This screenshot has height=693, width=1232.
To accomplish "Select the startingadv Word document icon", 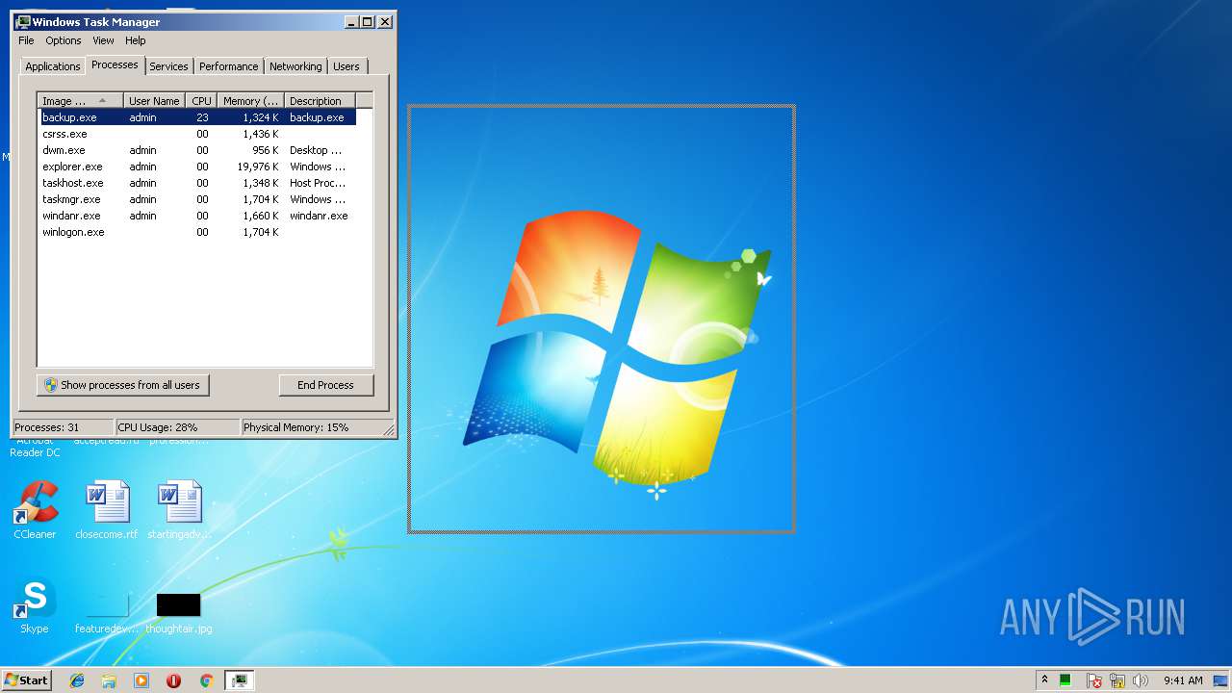I will click(179, 509).
